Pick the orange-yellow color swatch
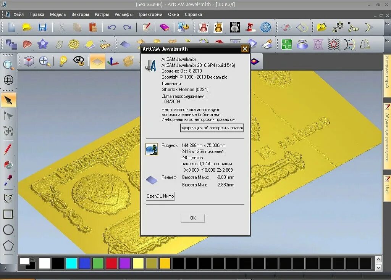This screenshot has height=280, width=391. point(165,263)
